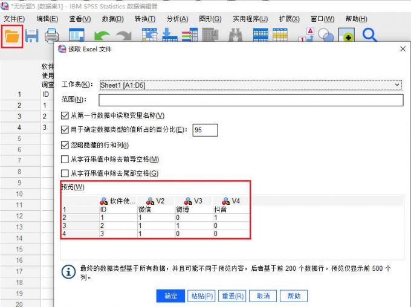411x307 pixels.
Task: Cancel the dialog with 取消 button
Action: [x=263, y=296]
